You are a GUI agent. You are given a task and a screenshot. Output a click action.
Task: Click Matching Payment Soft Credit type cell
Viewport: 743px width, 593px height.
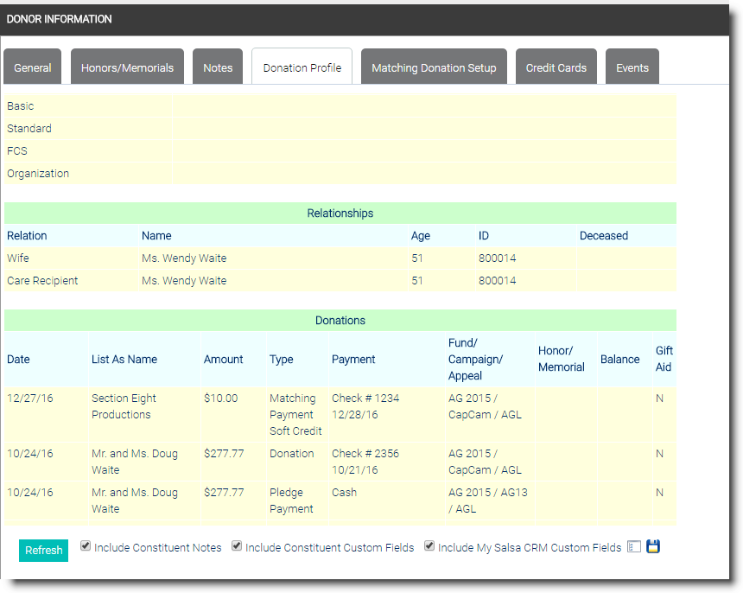(295, 414)
